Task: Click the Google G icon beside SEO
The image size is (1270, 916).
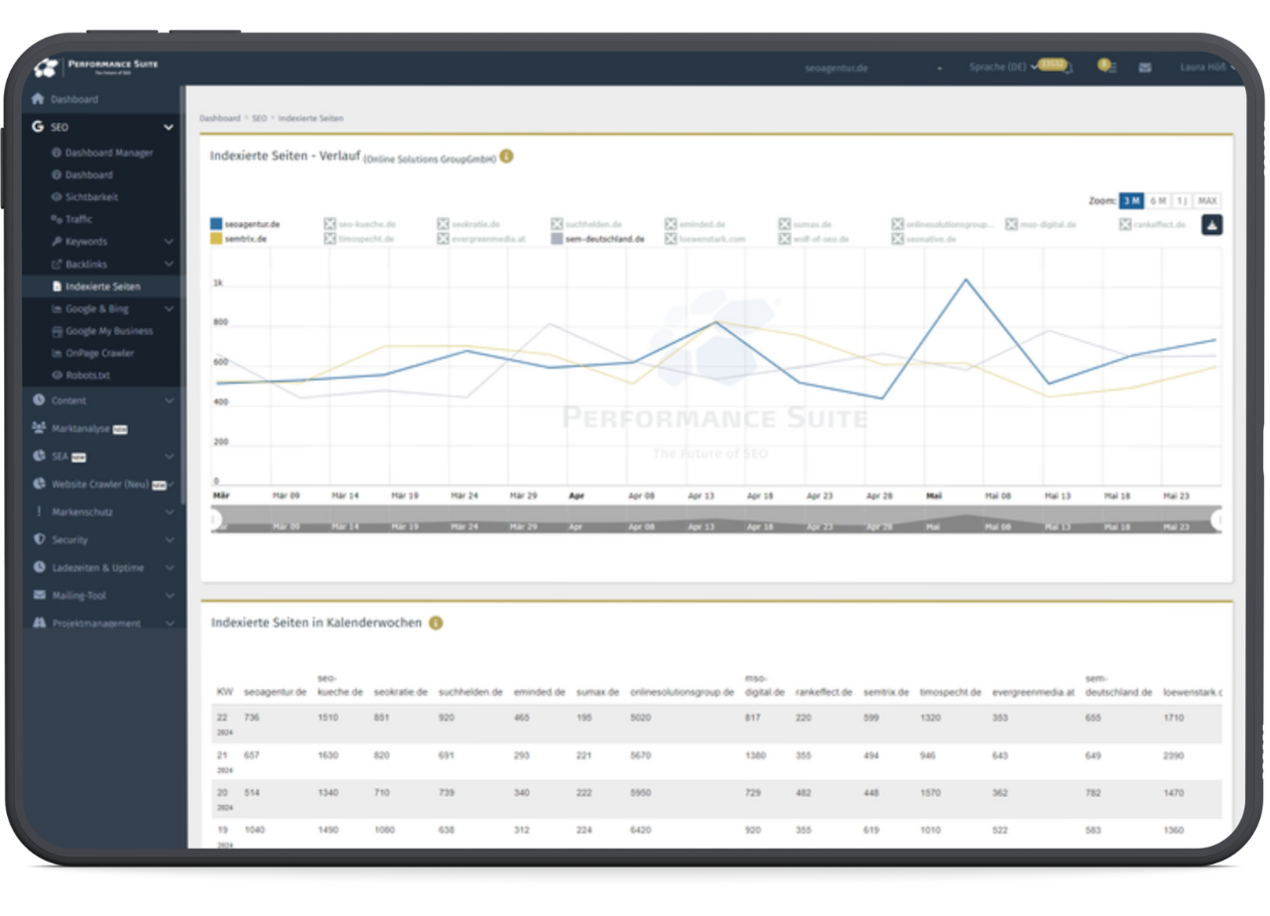Action: tap(39, 127)
